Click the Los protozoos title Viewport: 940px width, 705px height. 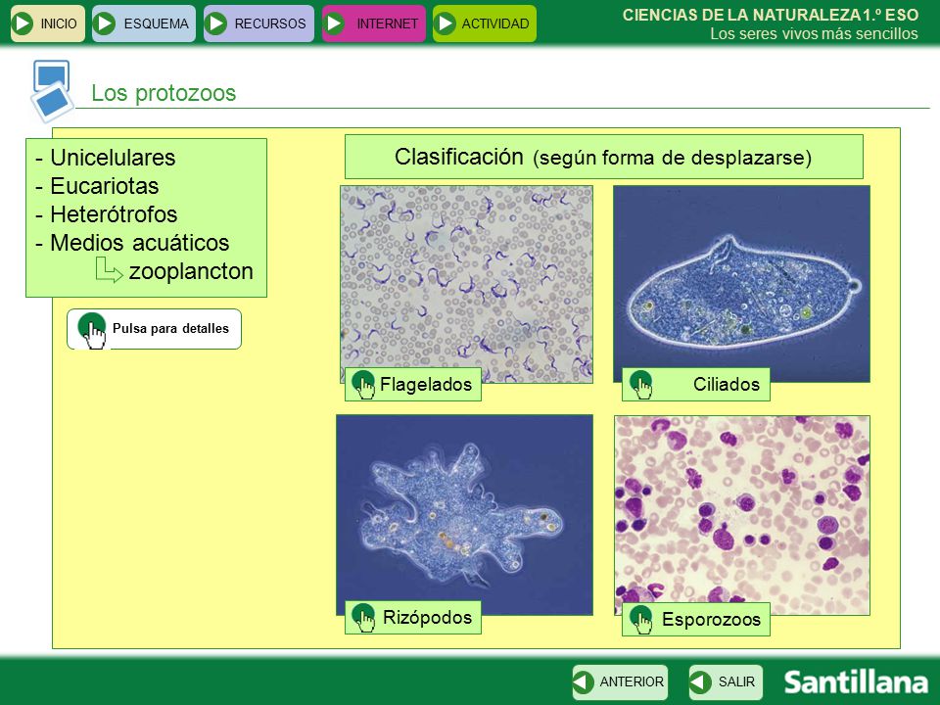(x=164, y=93)
